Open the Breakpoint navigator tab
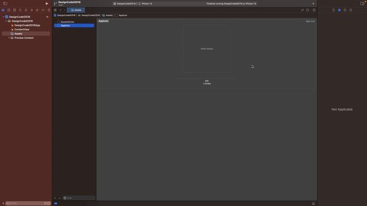The height and width of the screenshot is (206, 367). (x=43, y=10)
